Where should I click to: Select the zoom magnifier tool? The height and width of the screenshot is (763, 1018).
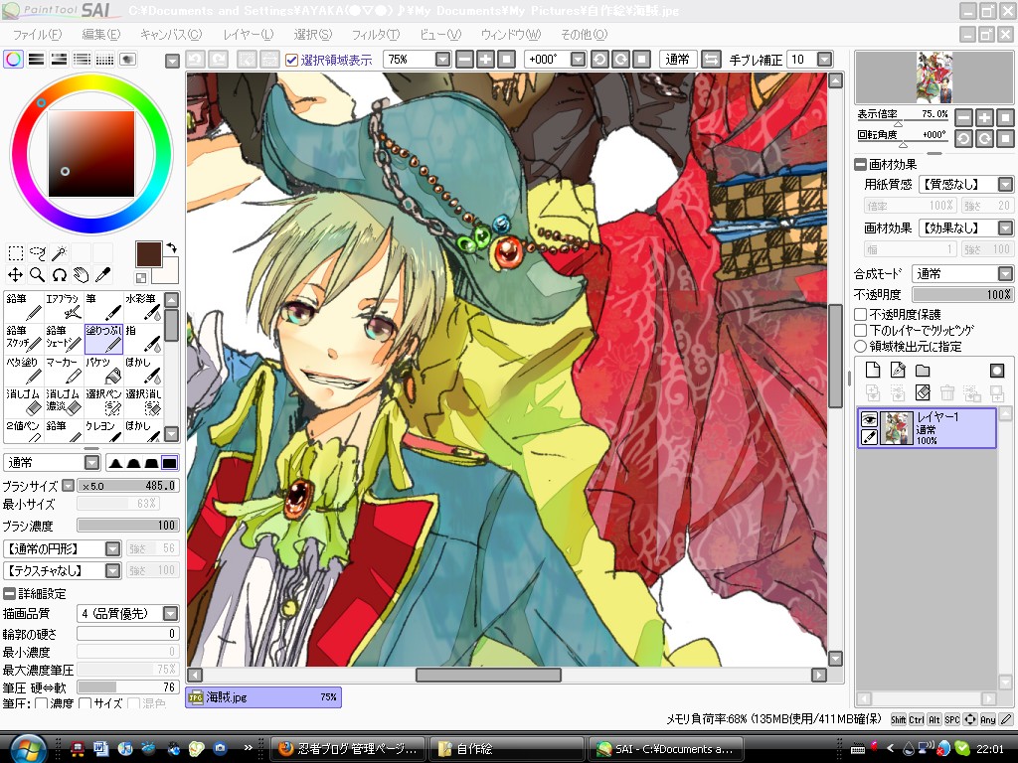point(37,275)
